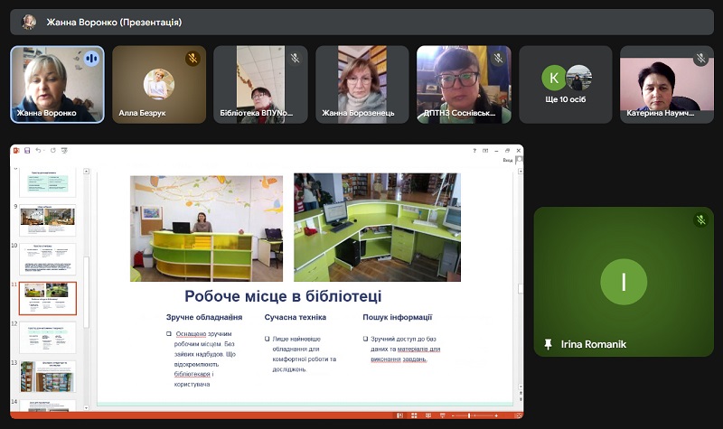
Task: Click the Save icon in PowerPoint toolbar
Action: point(27,150)
